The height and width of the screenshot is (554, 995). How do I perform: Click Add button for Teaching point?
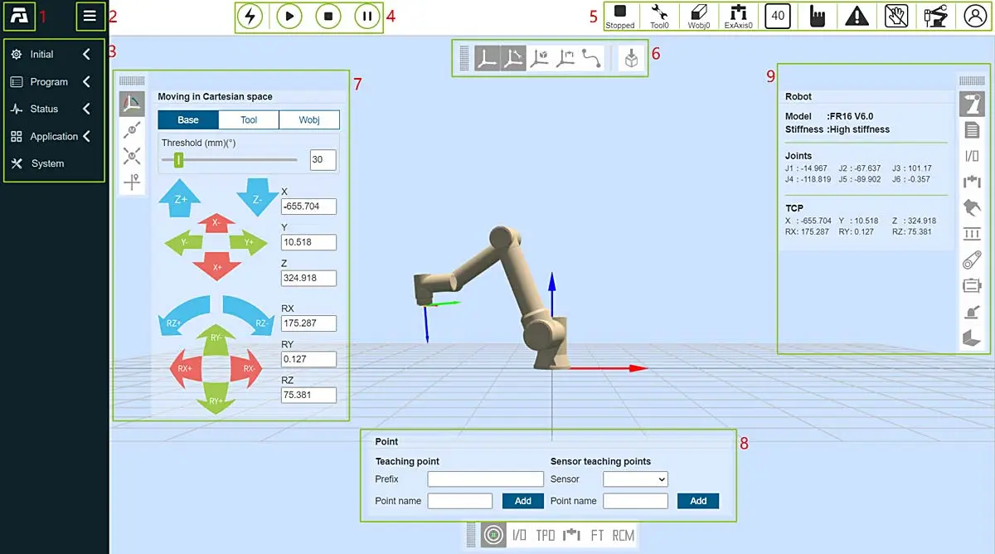click(523, 501)
